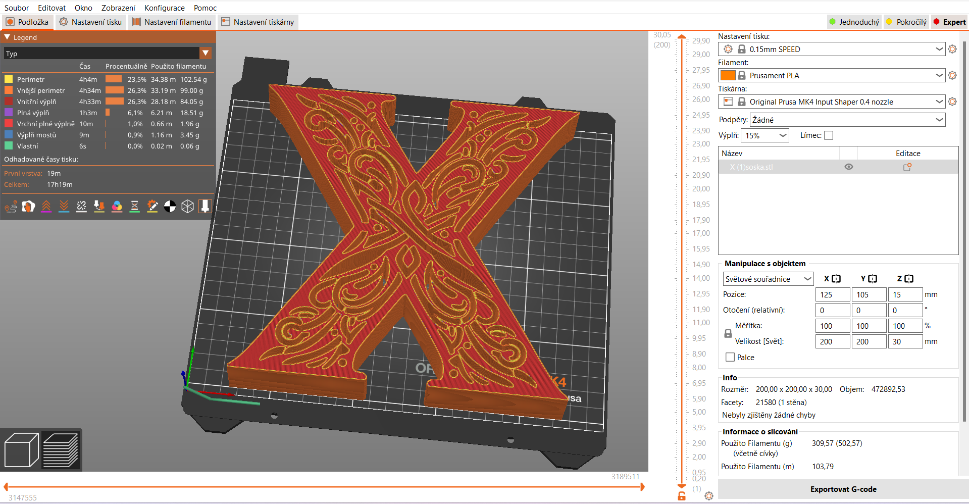Image resolution: width=969 pixels, height=504 pixels.
Task: Enable the Límec brim checkbox
Action: (x=829, y=135)
